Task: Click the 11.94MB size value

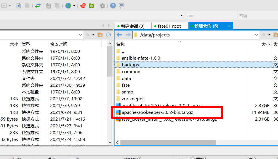Action: pos(260,112)
